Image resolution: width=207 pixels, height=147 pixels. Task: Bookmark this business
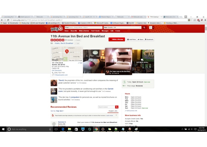[x=149, y=39]
